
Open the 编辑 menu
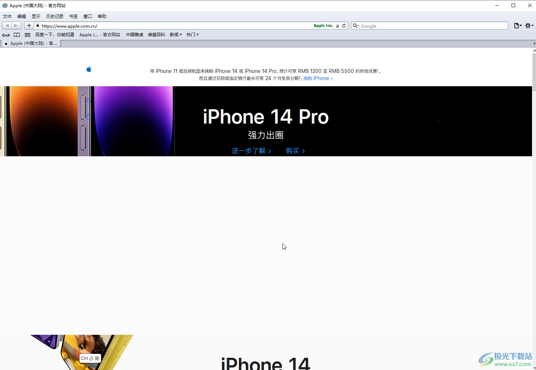[x=22, y=17]
